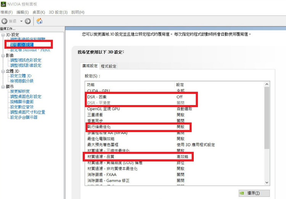Collapse the 影像 tree node
The width and height of the screenshot is (286, 199).
[x=3, y=55]
